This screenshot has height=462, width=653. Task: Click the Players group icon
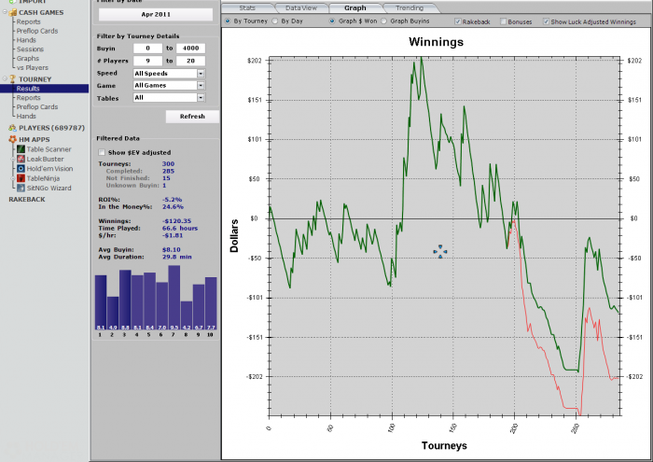click(12, 128)
